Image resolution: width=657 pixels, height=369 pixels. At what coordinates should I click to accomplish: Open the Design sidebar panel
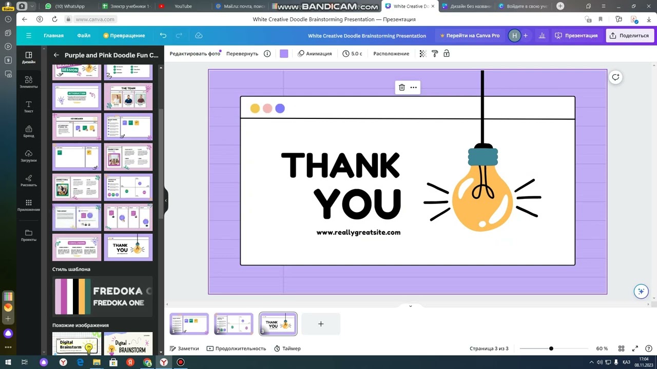(x=29, y=57)
